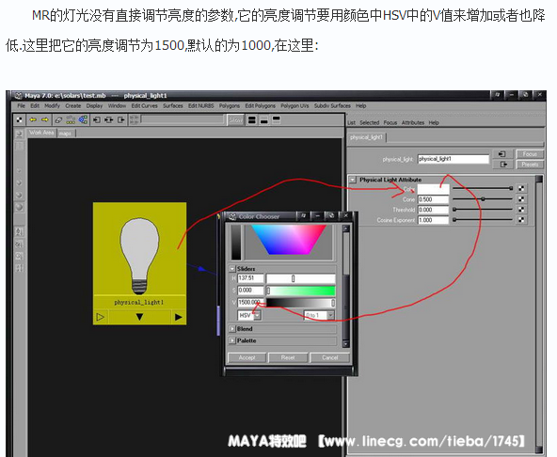557x457 pixels.
Task: Open the Polygon UVs menu
Action: point(294,106)
